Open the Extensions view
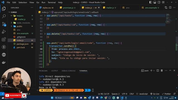Screen dimensions: 178x100 [x=4, y=39]
